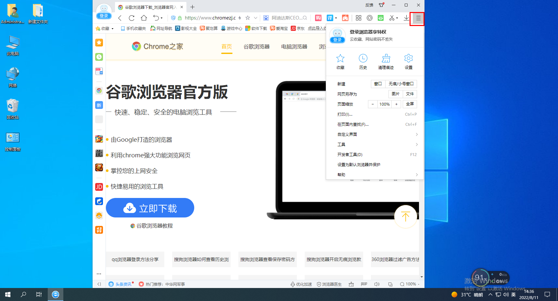Click the red 购 shopping icon
The width and height of the screenshot is (558, 301).
click(318, 18)
